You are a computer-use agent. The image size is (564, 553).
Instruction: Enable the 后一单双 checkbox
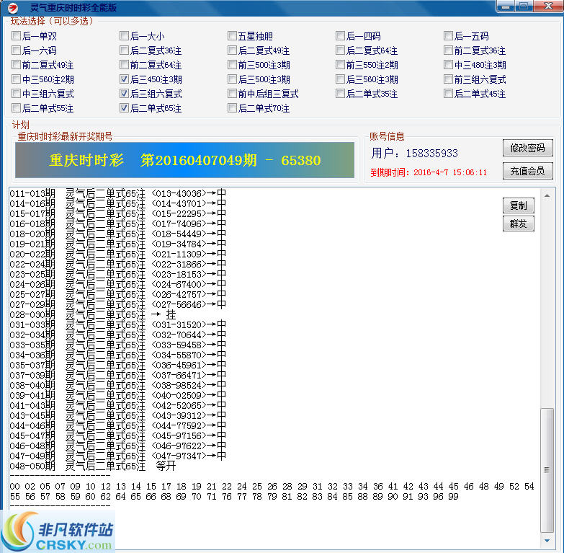pyautogui.click(x=16, y=35)
